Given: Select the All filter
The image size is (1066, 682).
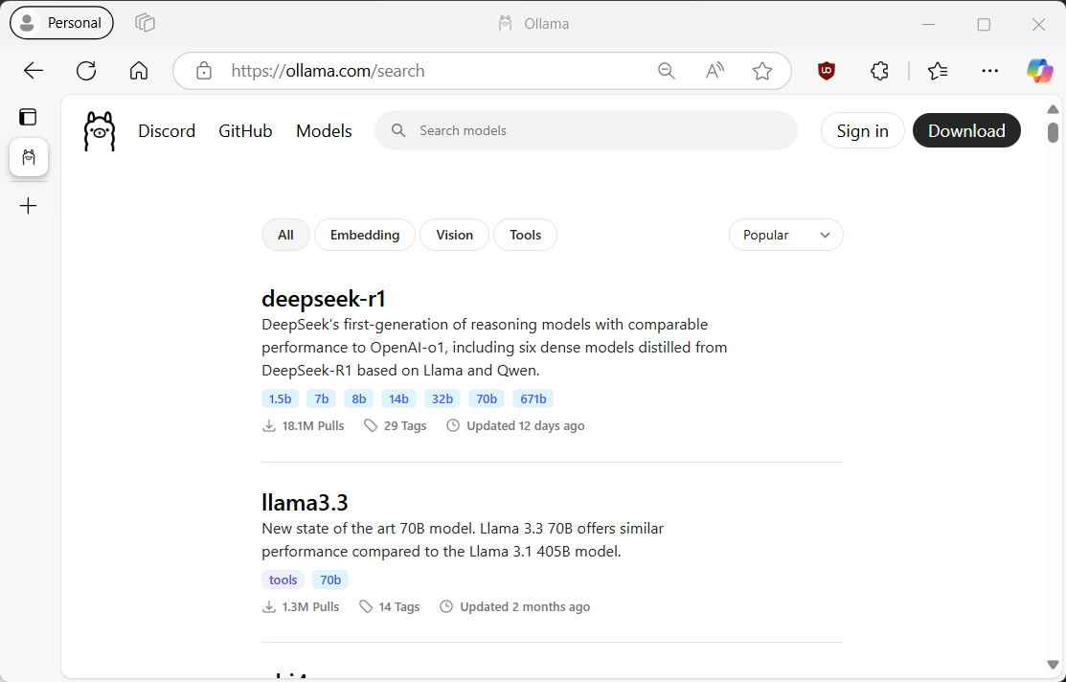Looking at the screenshot, I should tap(285, 235).
